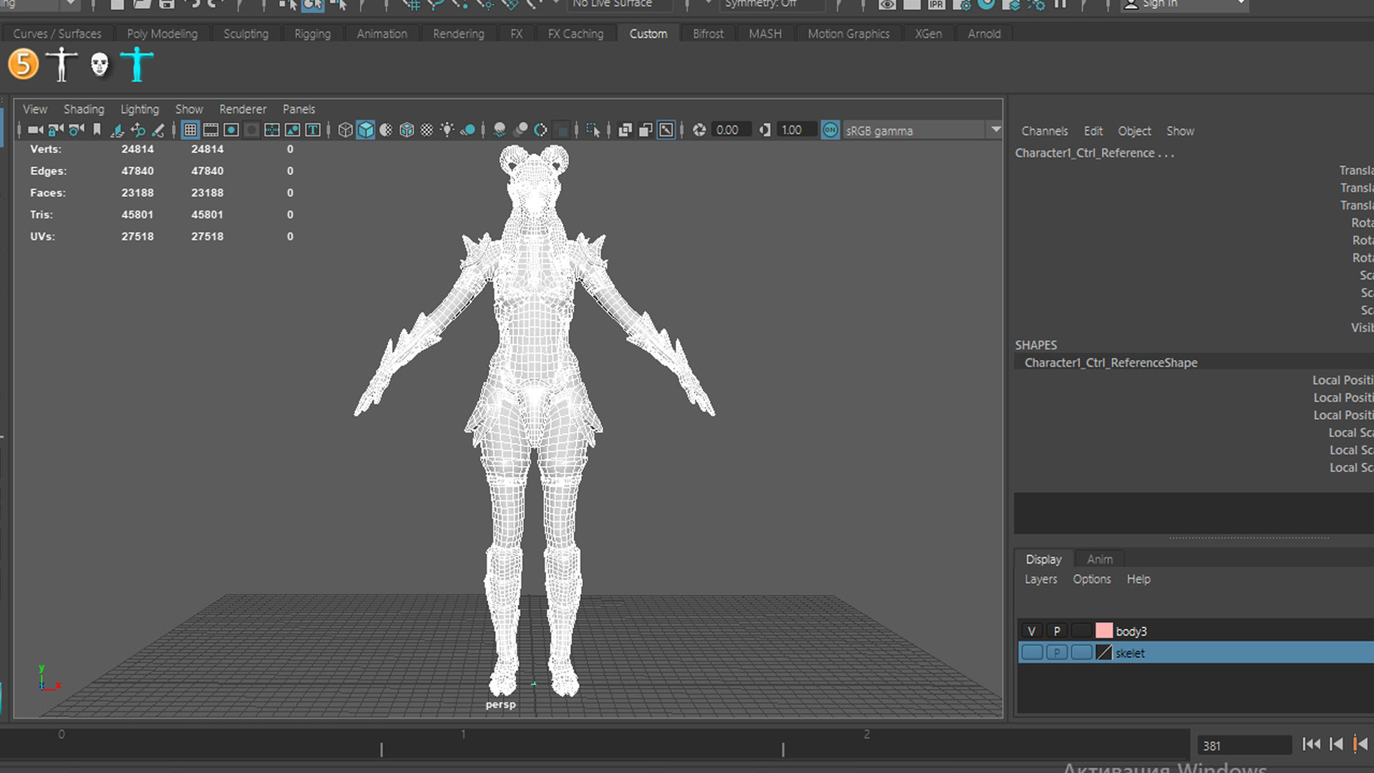This screenshot has height=773, width=1374.
Task: Switch to the Poly Modeling shelf tab
Action: coord(162,34)
